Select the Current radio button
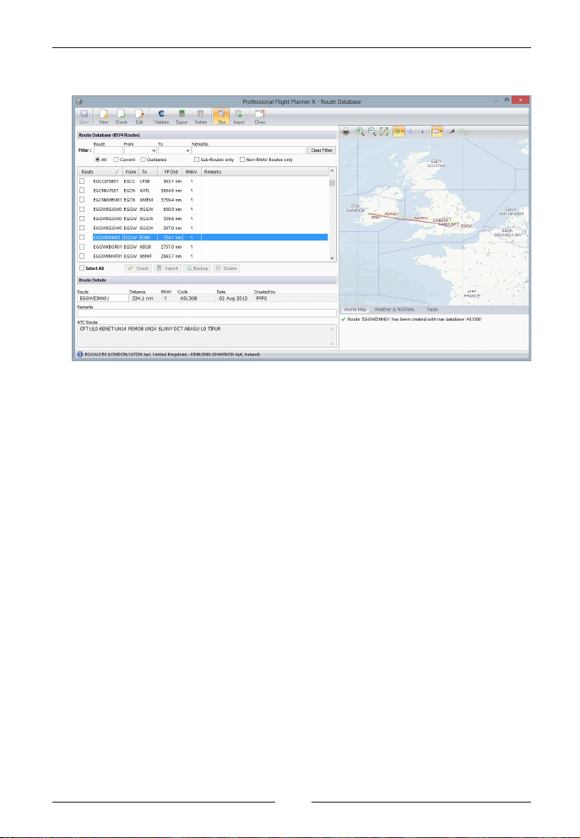This screenshot has height=838, width=580. click(116, 159)
